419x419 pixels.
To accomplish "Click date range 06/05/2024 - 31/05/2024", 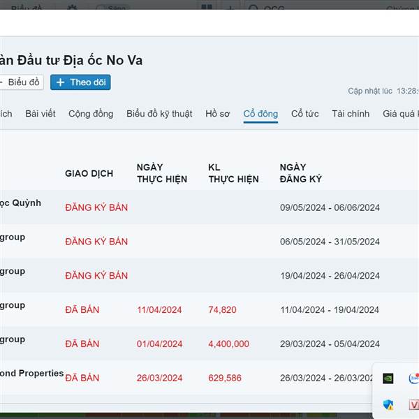I will tap(330, 242).
